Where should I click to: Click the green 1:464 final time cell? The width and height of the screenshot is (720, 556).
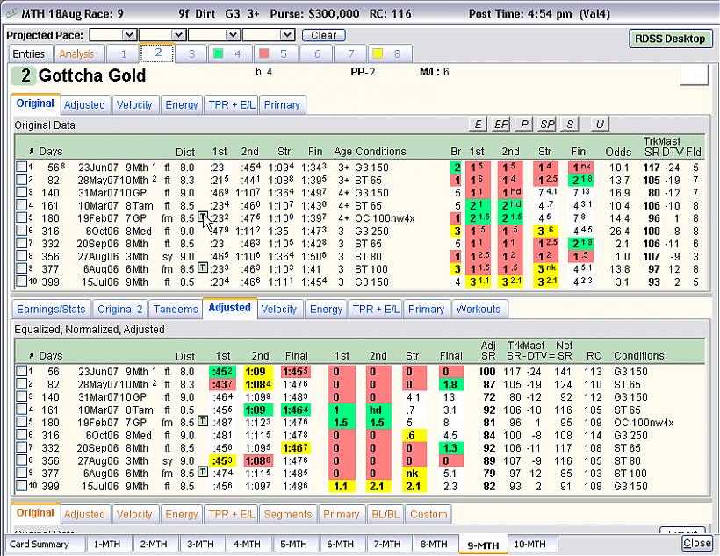(296, 410)
